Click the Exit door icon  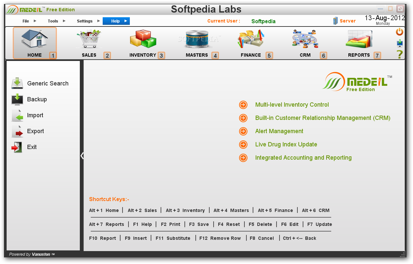point(17,147)
